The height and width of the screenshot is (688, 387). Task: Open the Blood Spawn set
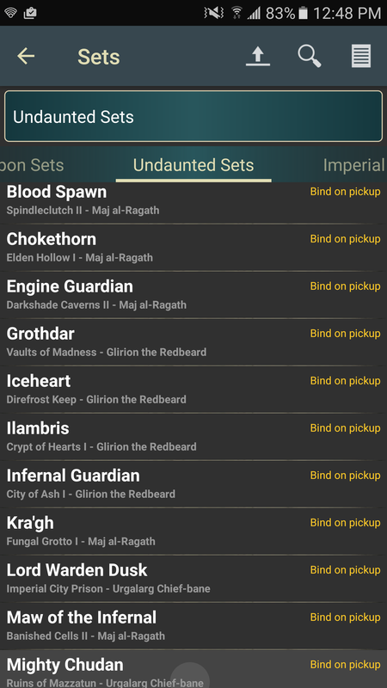[x=193, y=202]
